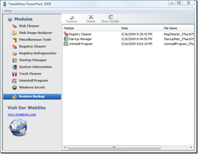Screen dimensions: 198x154
Task: Click the Registry Defragmenter blocks icon
Action: tap(15, 53)
